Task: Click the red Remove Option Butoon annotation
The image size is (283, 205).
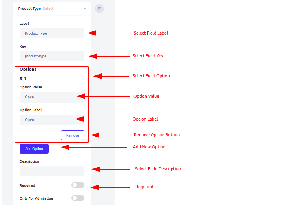Action: (157, 135)
